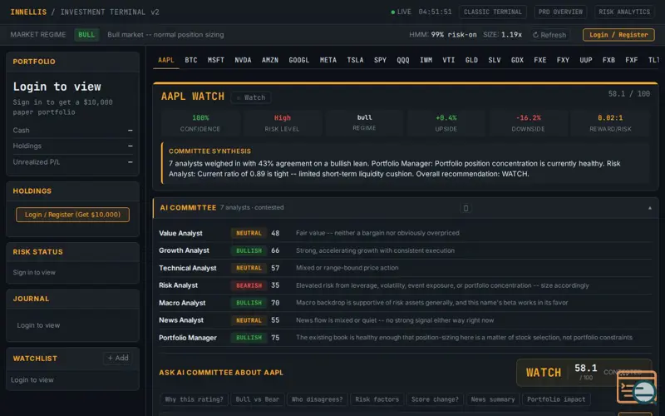The height and width of the screenshot is (416, 665).
Task: Select the News Analyst row
Action: [405, 320]
